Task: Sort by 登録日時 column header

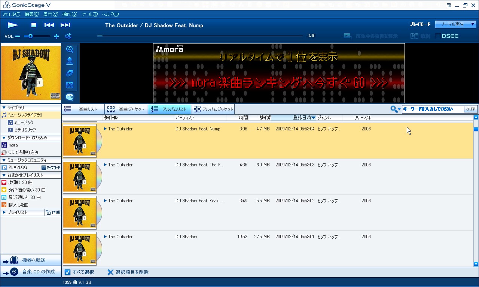Action: [x=294, y=118]
